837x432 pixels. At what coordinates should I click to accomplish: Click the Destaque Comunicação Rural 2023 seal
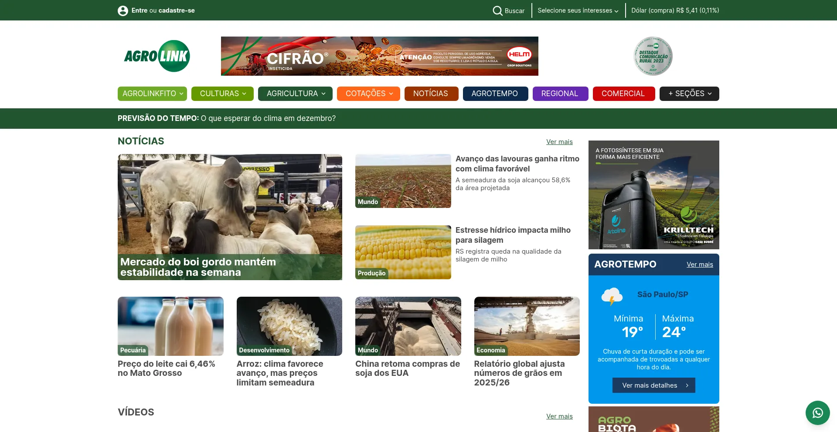653,56
